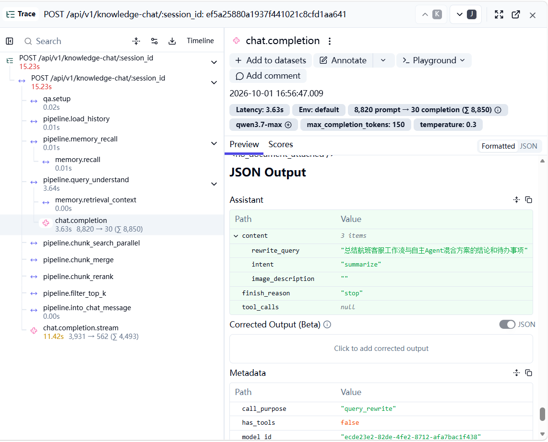Click the span icon of memory.recall

(x=46, y=162)
